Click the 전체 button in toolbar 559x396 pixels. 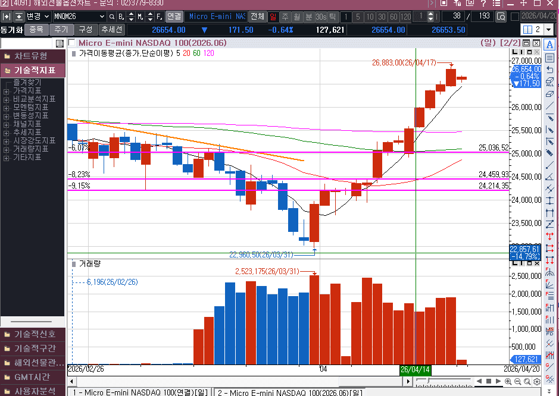tap(257, 16)
